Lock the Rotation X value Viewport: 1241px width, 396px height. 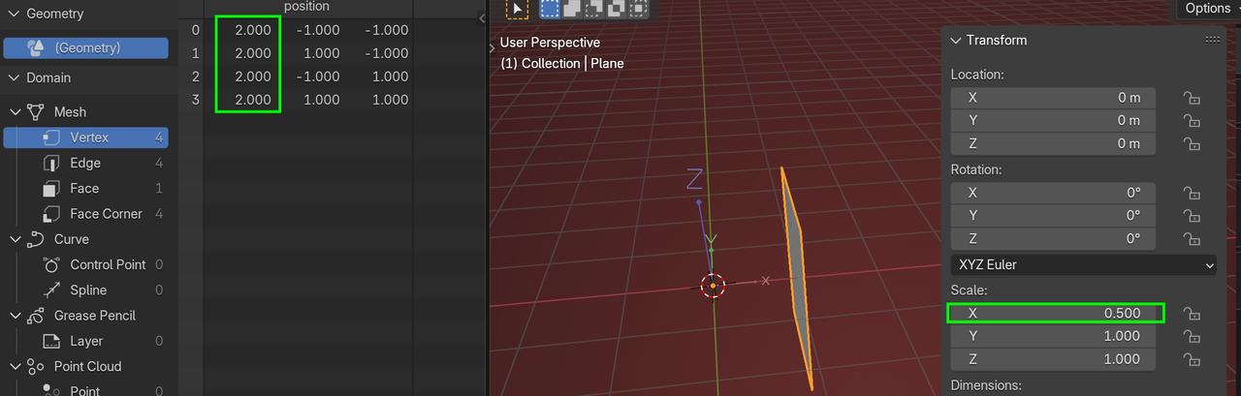tap(1191, 193)
